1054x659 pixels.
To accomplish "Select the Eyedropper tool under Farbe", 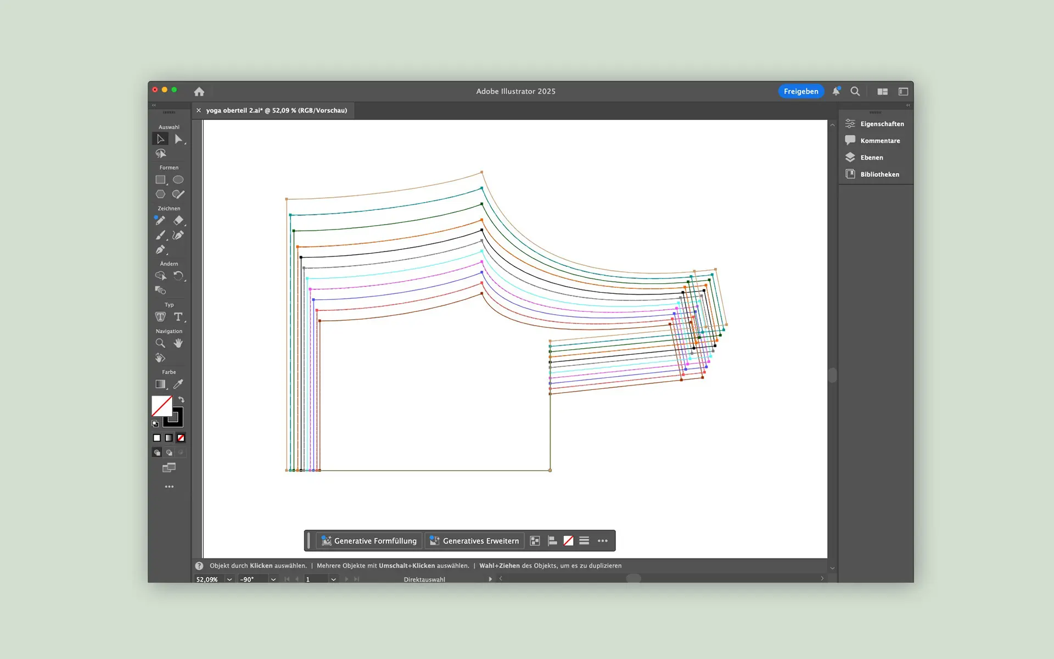I will [x=178, y=384].
